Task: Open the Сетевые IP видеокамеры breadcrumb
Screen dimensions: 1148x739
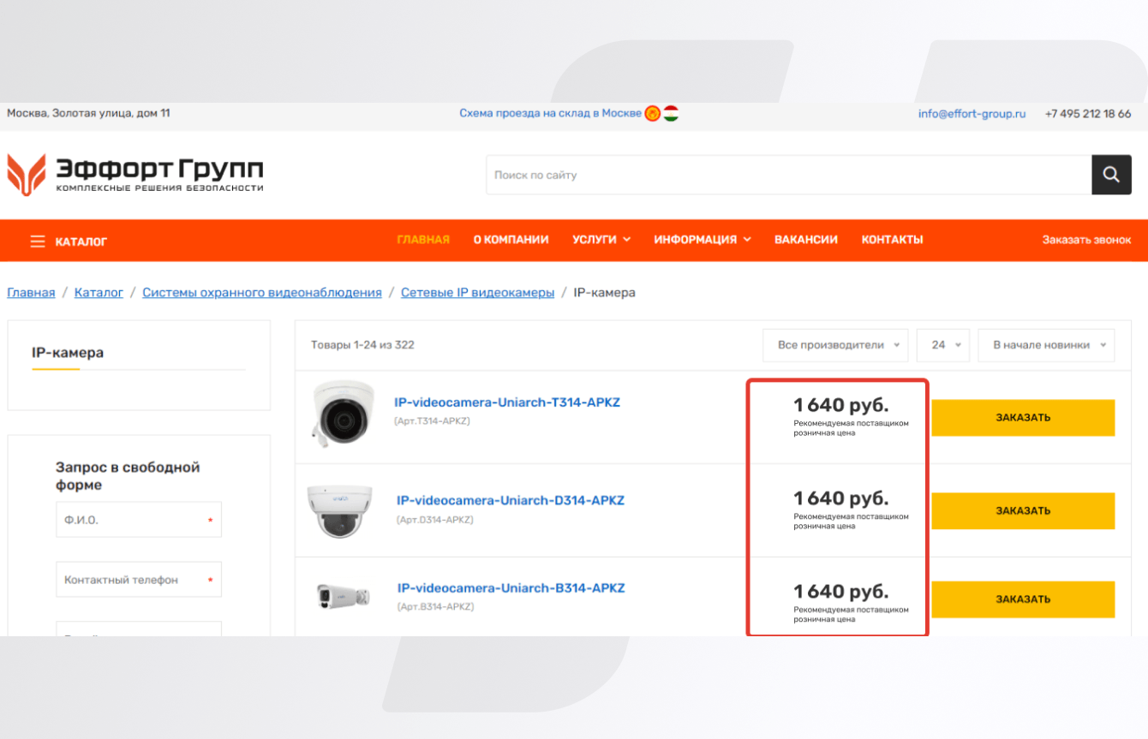Action: pos(478,293)
